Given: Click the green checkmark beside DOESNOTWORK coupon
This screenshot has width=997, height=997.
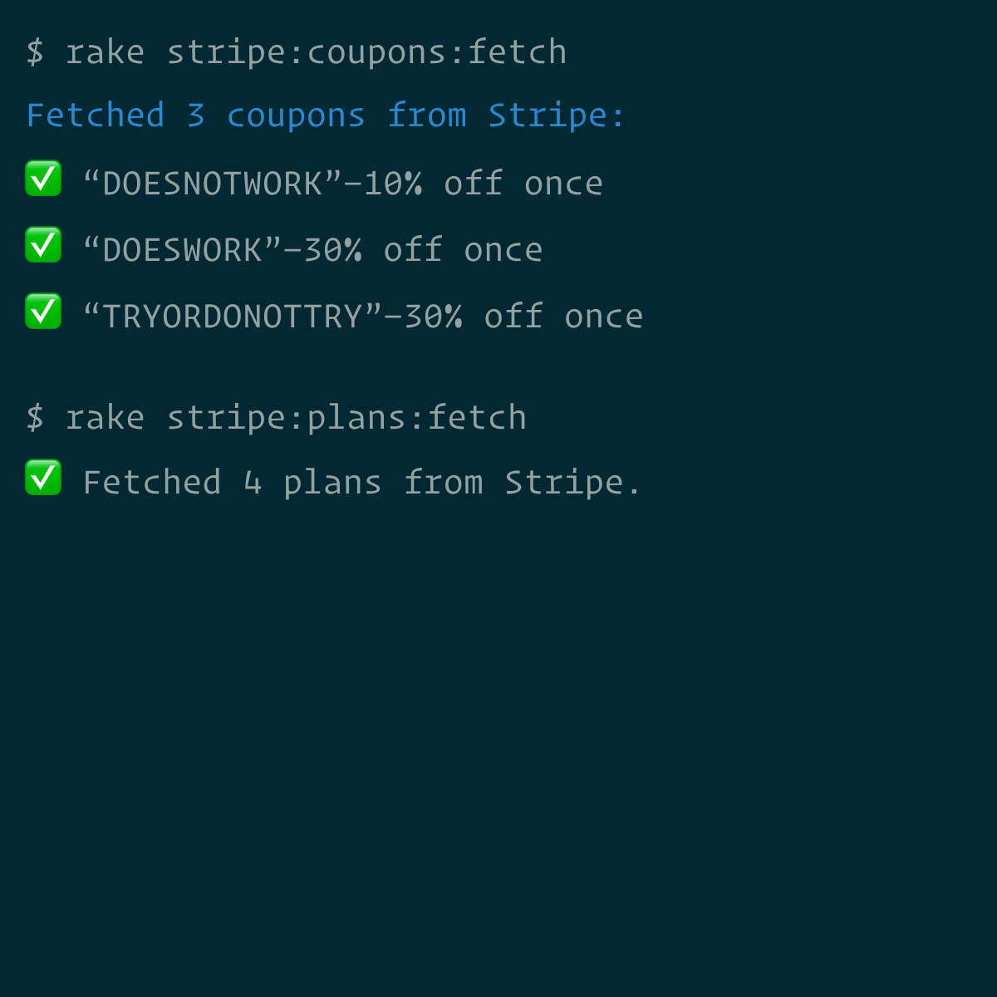Looking at the screenshot, I should click(x=43, y=179).
